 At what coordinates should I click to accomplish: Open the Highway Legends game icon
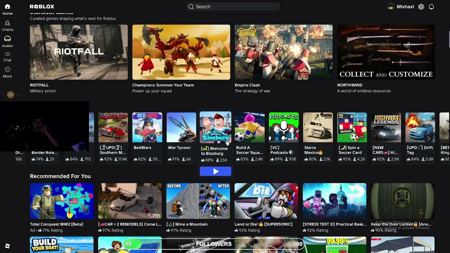pos(386,127)
